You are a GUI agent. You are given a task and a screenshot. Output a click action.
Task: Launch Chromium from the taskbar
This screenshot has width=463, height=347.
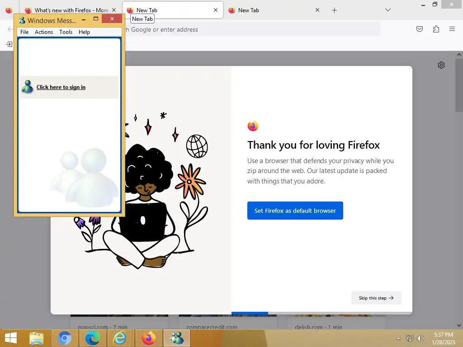pyautogui.click(x=65, y=338)
